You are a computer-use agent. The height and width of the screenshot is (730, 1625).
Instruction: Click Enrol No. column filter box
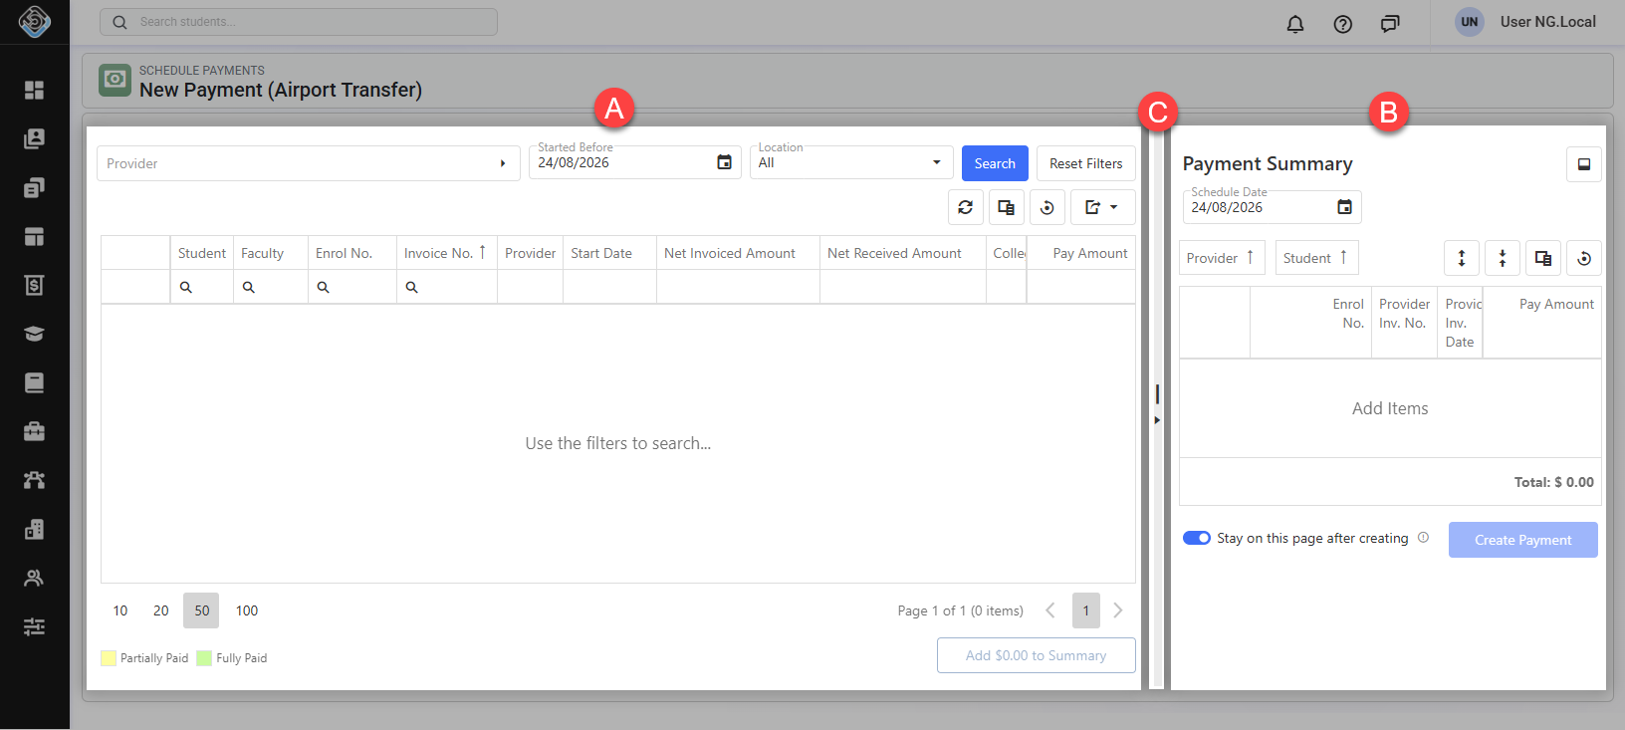click(x=352, y=287)
